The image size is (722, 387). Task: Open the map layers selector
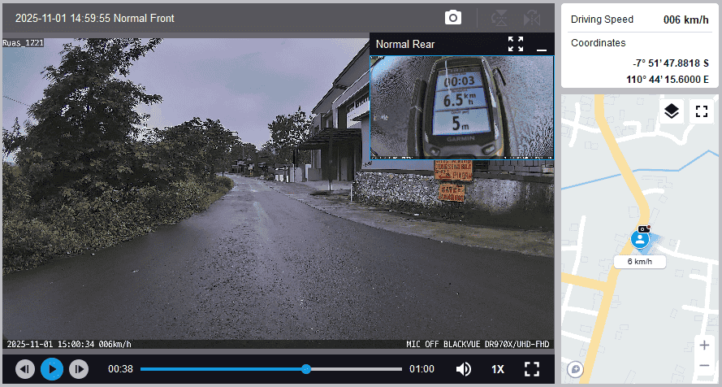(671, 111)
